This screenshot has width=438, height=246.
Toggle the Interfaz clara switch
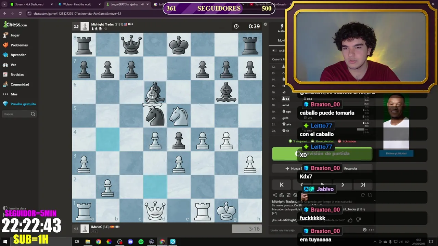coord(14,208)
